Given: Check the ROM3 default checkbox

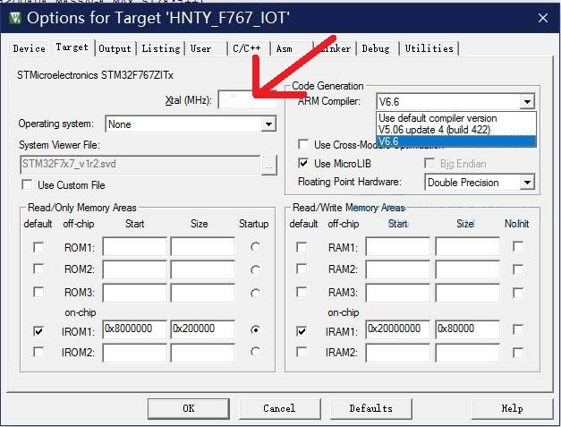Looking at the screenshot, I should (38, 292).
